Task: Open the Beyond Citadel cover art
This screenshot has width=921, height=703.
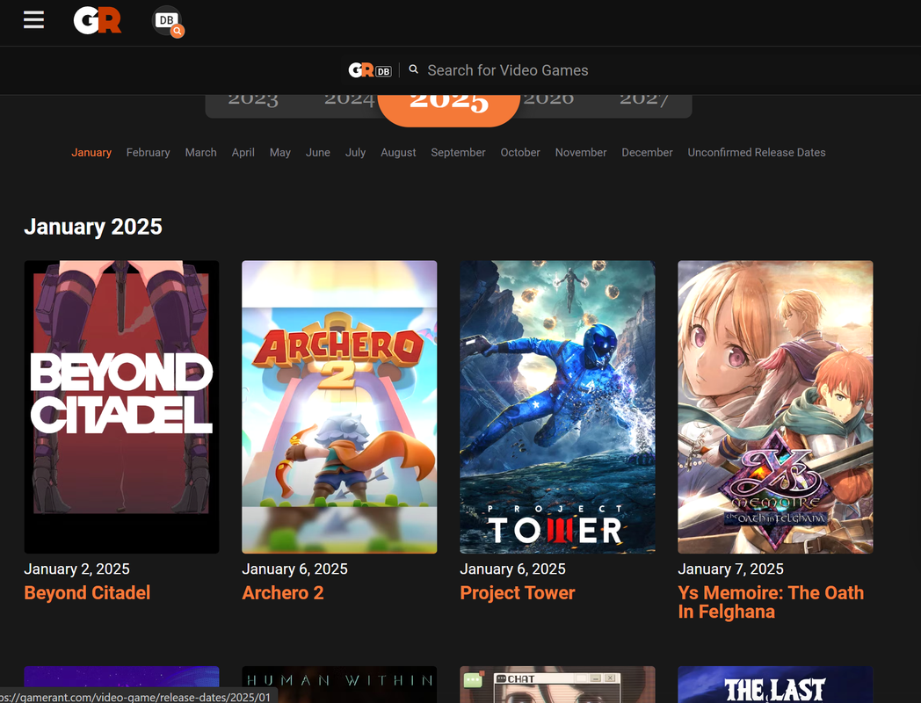Action: pos(121,407)
